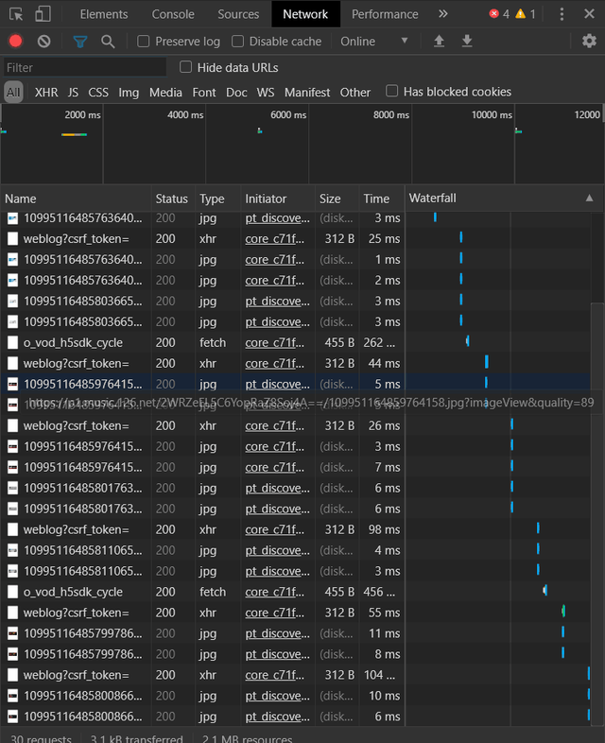Screen dimensions: 605x743
Task: Click the export HAR download icon
Action: tap(467, 42)
